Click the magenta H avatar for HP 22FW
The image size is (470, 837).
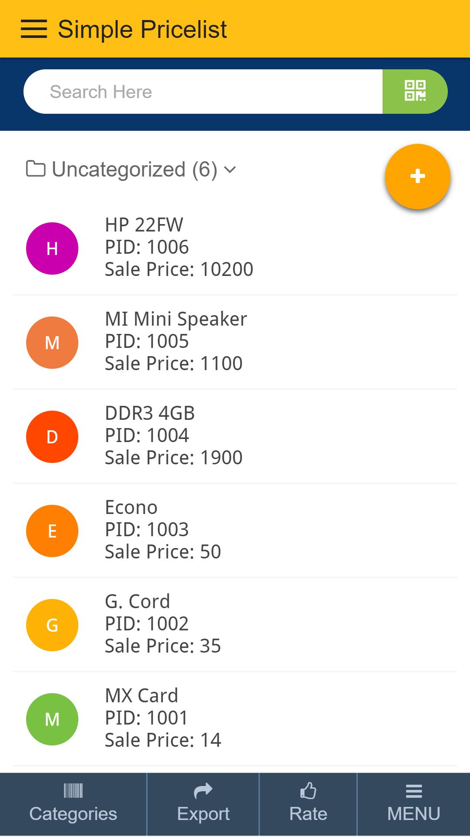(x=52, y=248)
